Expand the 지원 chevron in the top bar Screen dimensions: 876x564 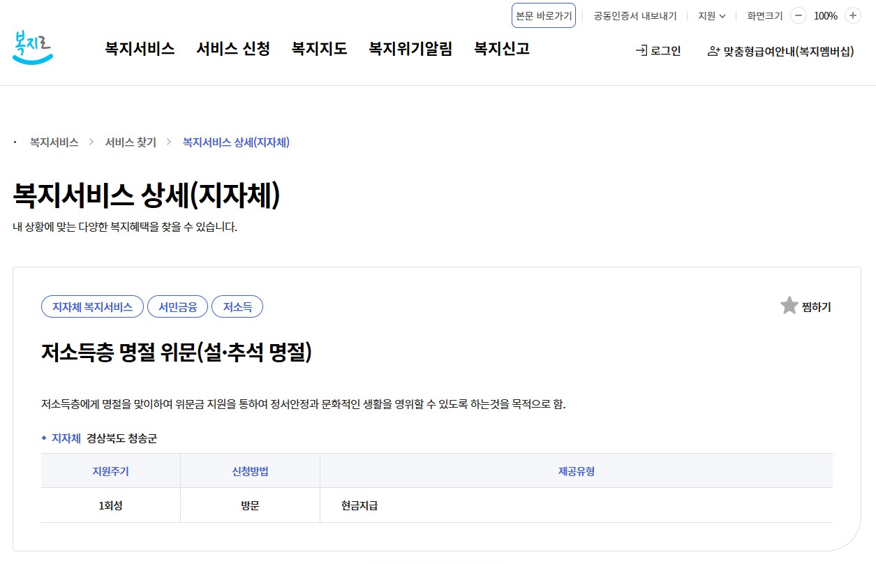(724, 15)
